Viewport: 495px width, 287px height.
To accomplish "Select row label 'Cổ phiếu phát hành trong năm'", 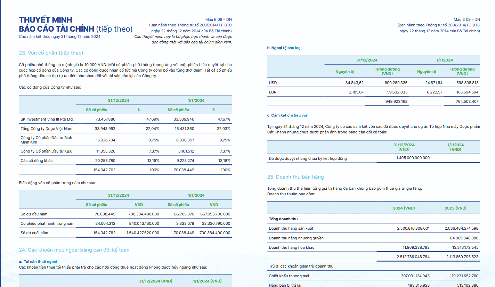I will coord(48,223).
